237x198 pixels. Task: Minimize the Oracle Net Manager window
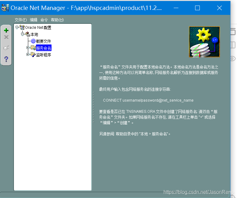pos(176,8)
